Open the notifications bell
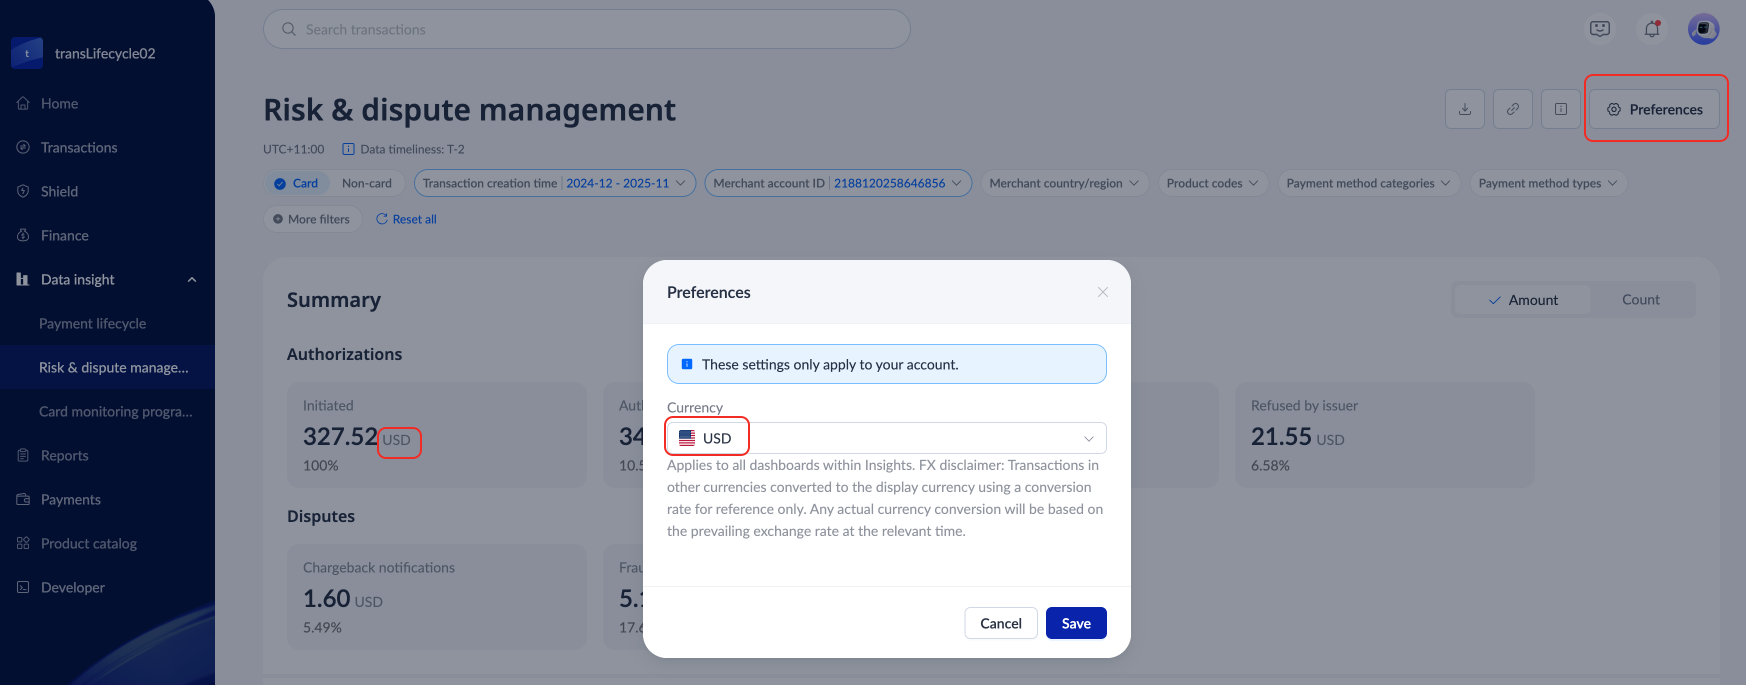Image resolution: width=1746 pixels, height=685 pixels. (1651, 29)
